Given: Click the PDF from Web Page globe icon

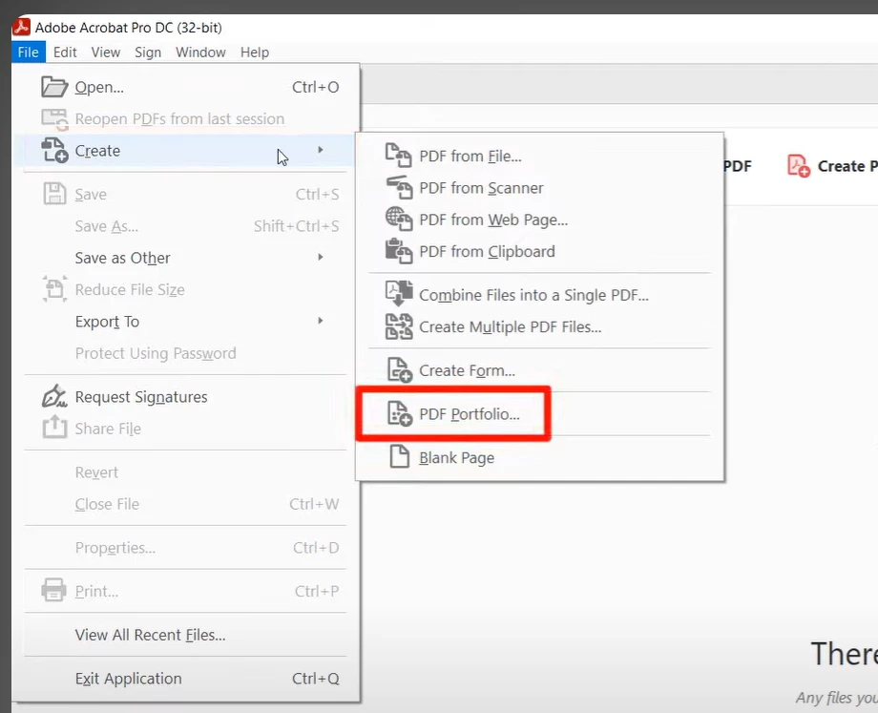Looking at the screenshot, I should pyautogui.click(x=398, y=219).
